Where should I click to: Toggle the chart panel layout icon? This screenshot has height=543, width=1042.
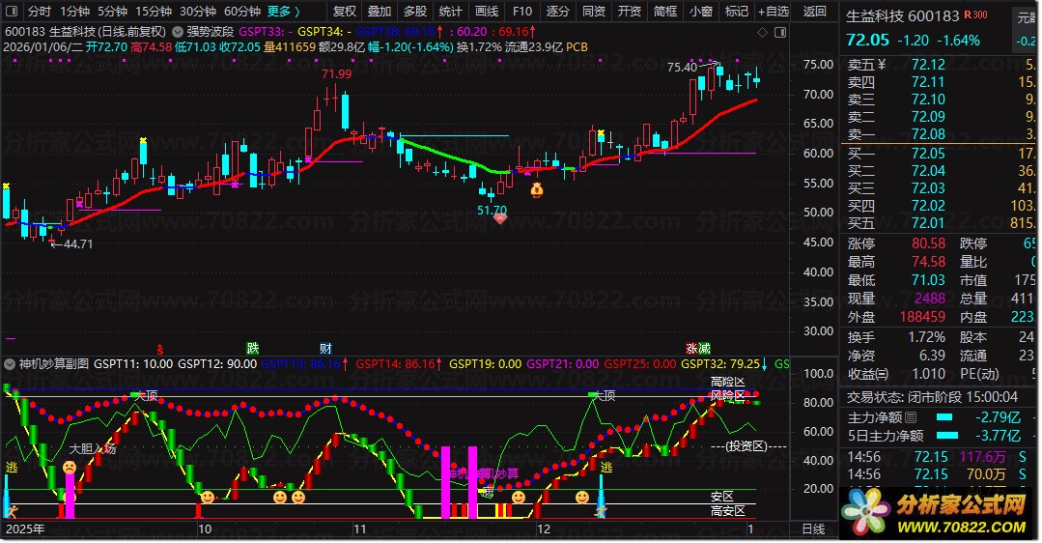point(780,32)
